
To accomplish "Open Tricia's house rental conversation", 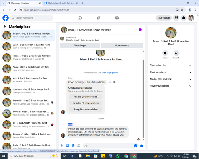I will click(28, 57).
